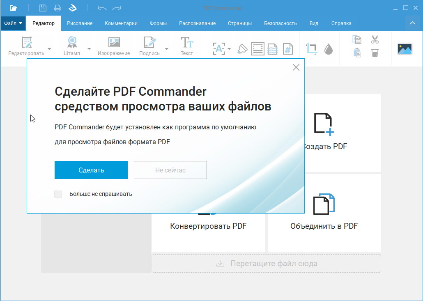Image resolution: width=423 pixels, height=301 pixels.
Task: Open the Безопасность tab
Action: (280, 23)
